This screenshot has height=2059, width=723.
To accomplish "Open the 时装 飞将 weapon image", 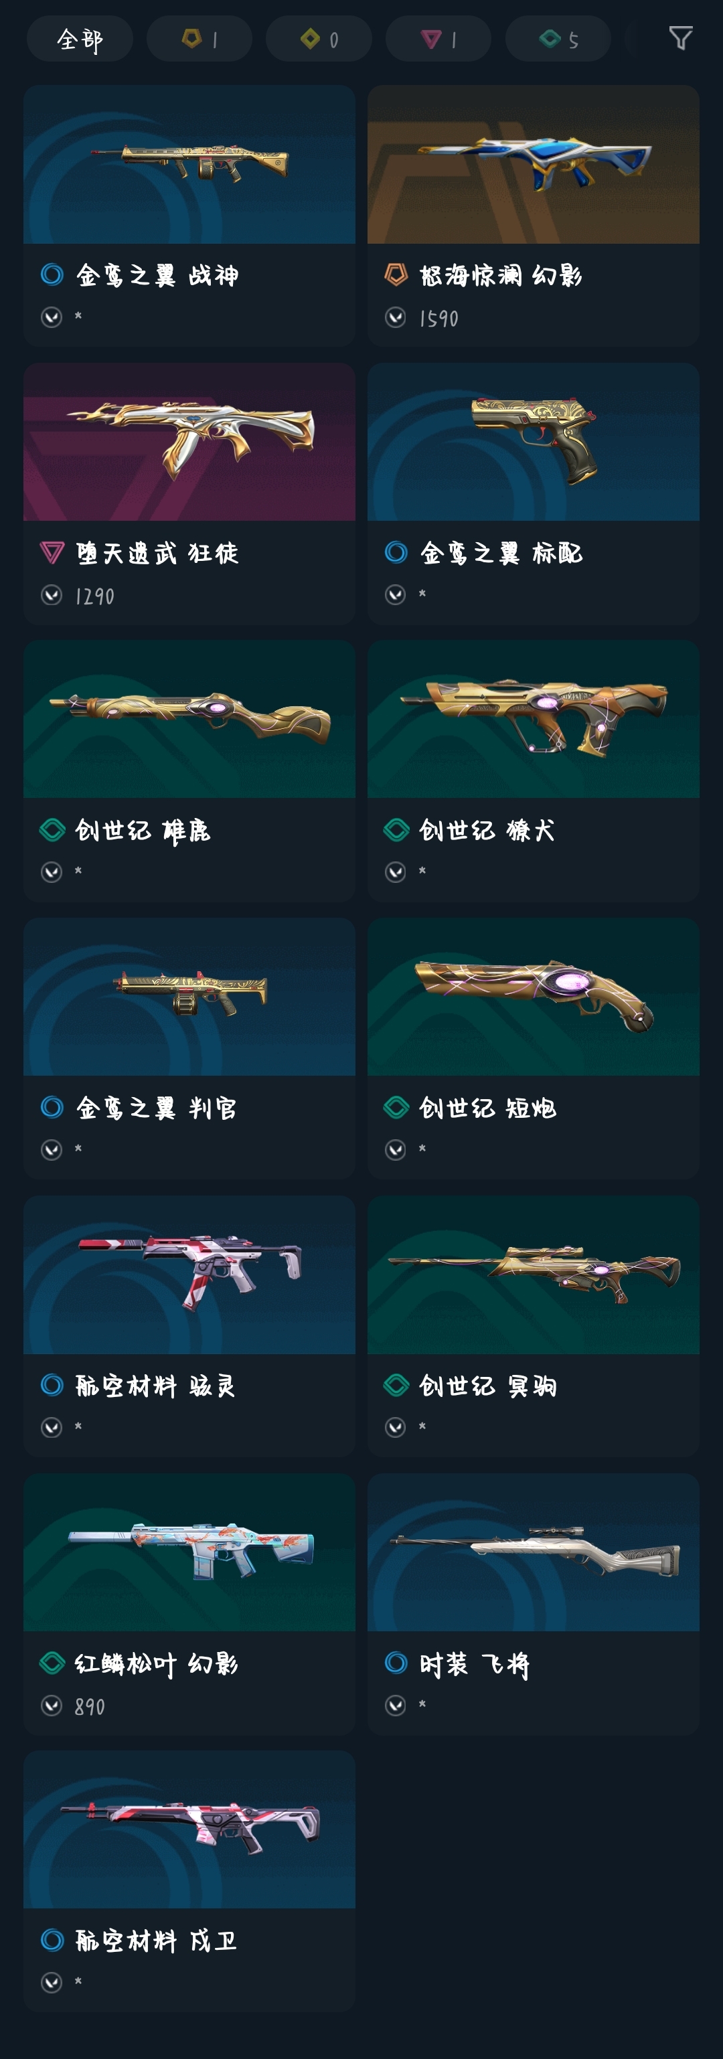I will tap(534, 1552).
